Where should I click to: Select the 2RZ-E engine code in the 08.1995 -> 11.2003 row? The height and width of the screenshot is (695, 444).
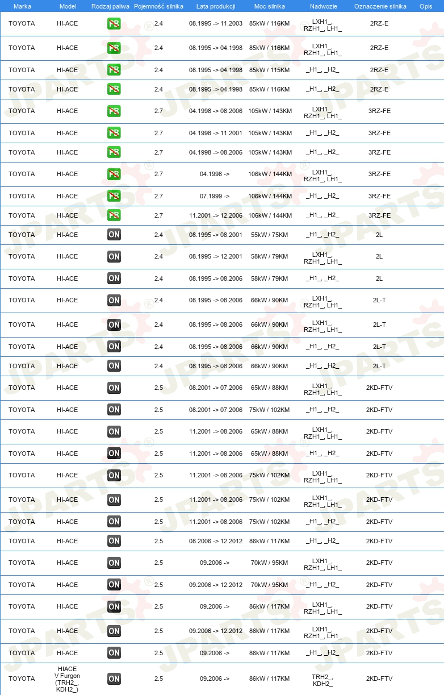pos(379,24)
